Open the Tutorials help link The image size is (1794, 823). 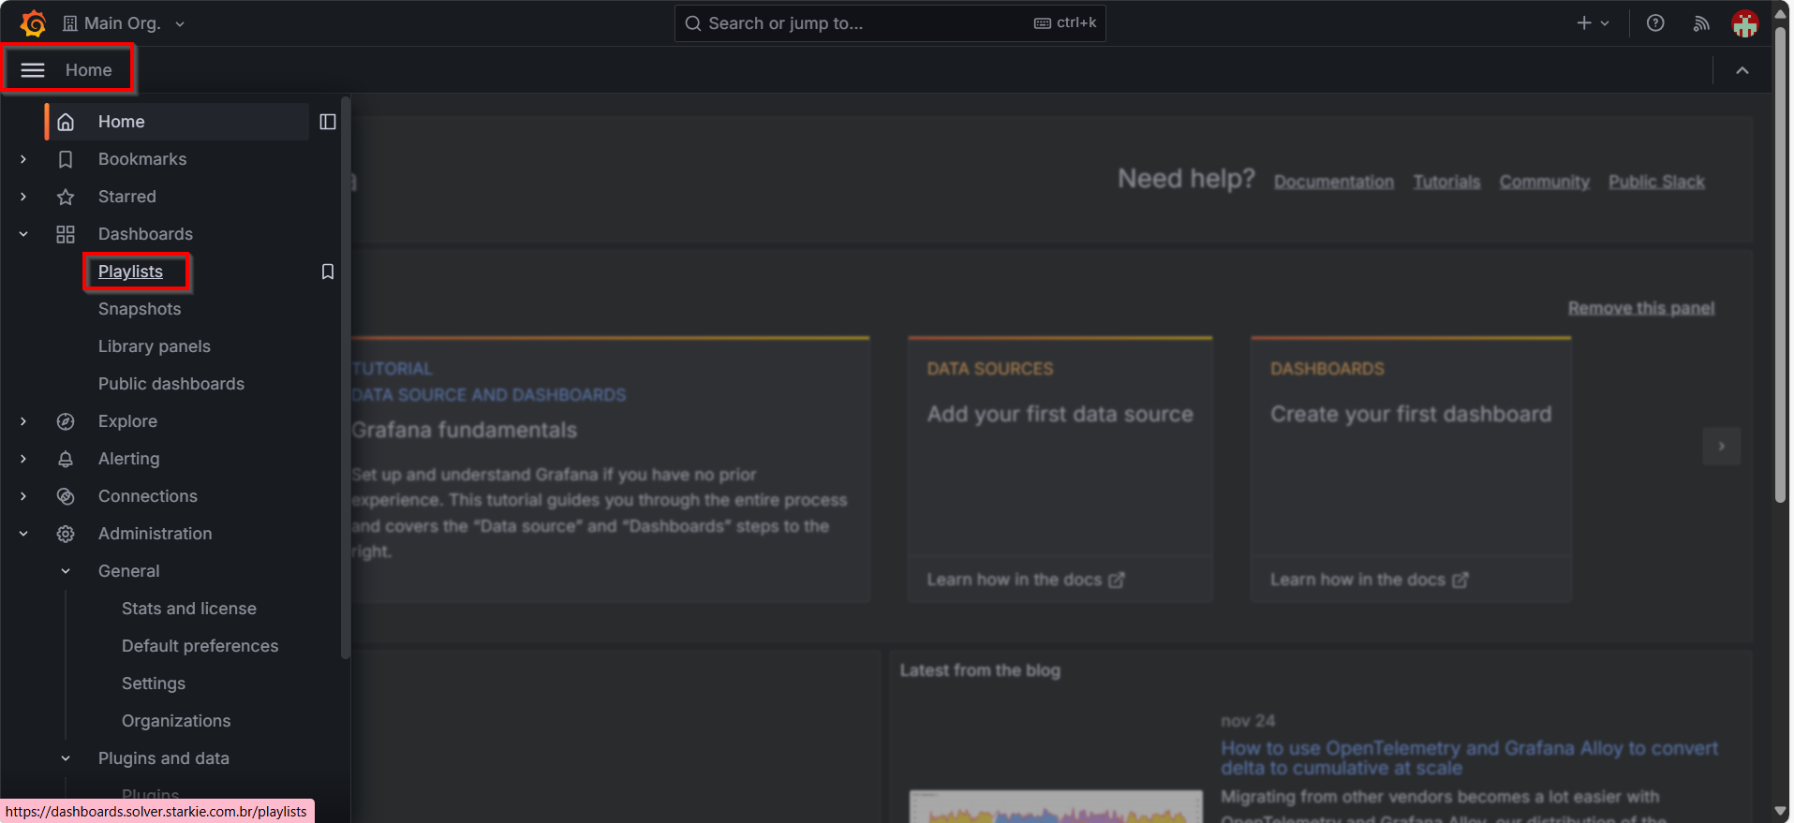tap(1447, 182)
